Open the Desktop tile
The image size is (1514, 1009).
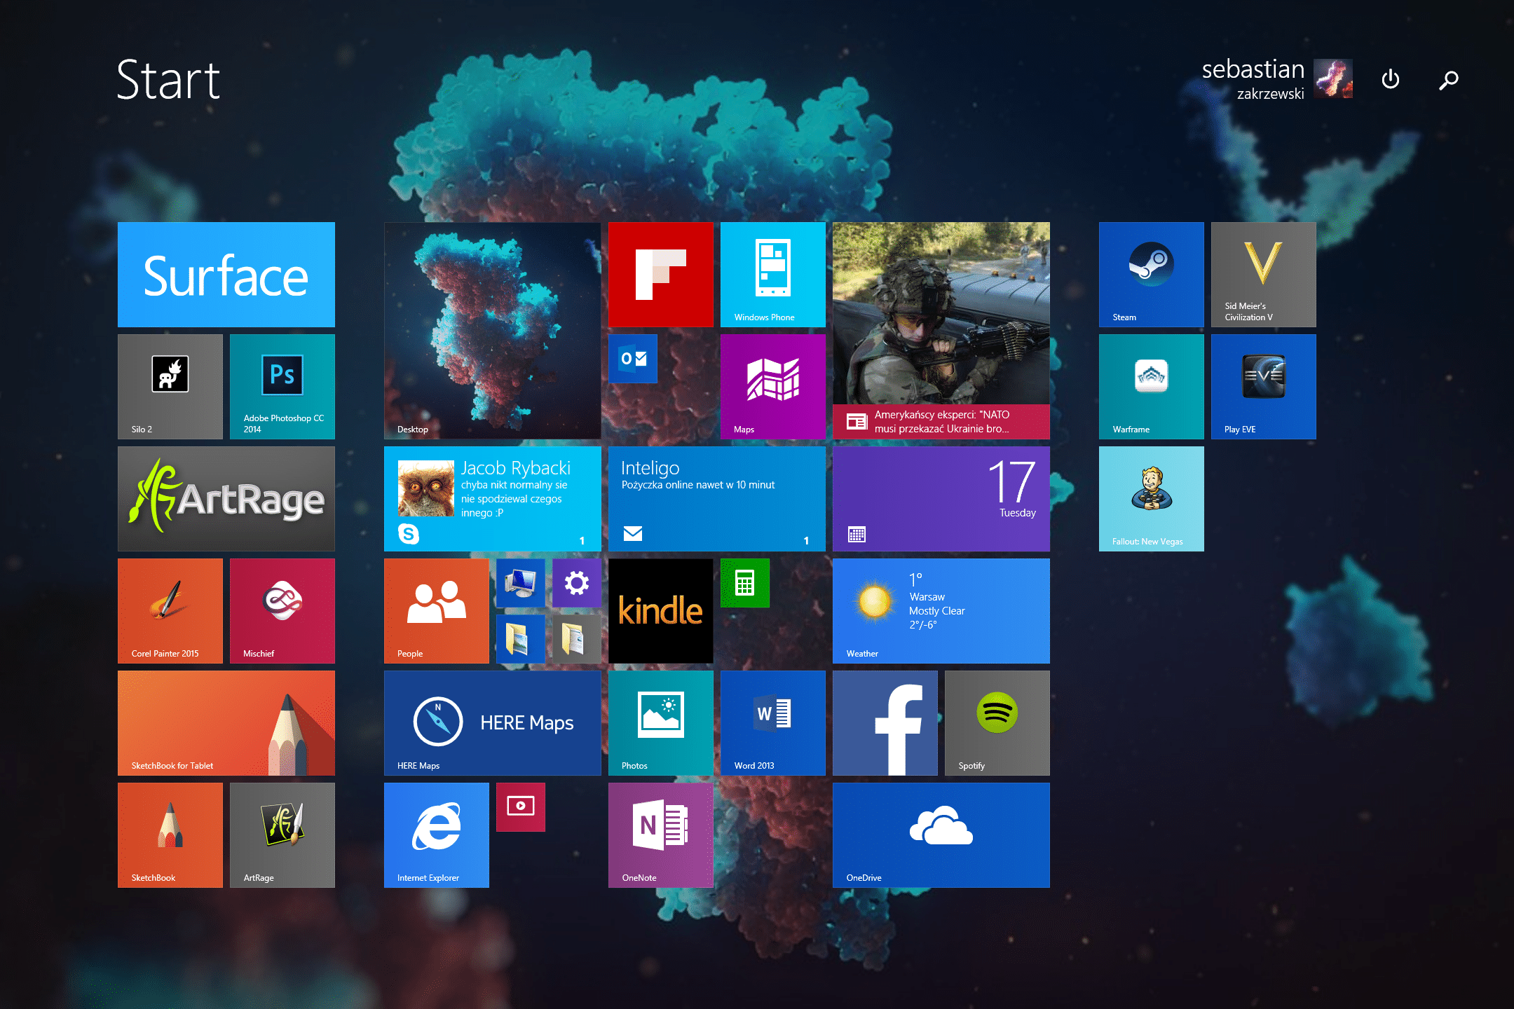pyautogui.click(x=492, y=331)
